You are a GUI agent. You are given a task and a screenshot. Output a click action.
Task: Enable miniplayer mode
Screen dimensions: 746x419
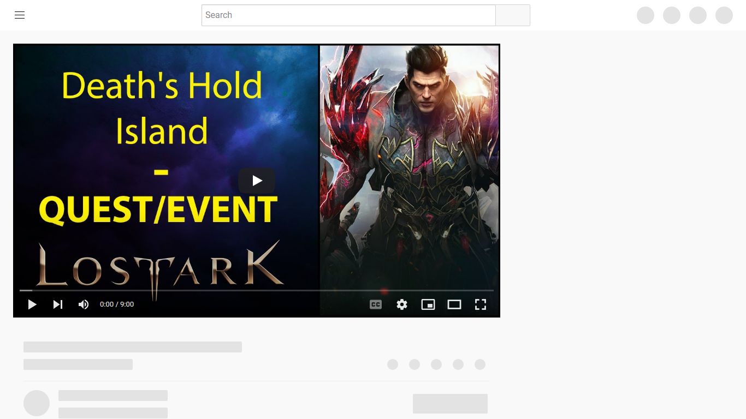click(x=428, y=304)
